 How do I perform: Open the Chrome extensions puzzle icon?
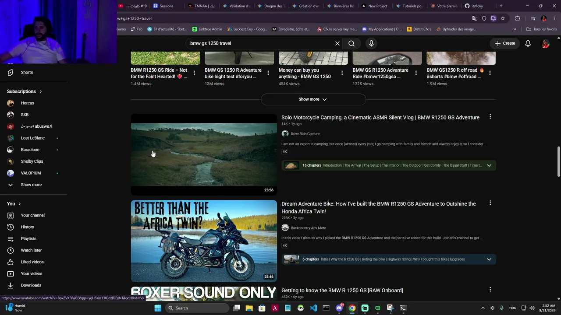pos(518,18)
